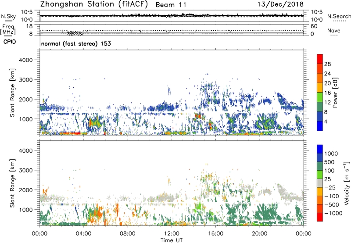Click the red −1000 segment of the velocity color bar
The height and width of the screenshot is (243, 351).
point(320,217)
